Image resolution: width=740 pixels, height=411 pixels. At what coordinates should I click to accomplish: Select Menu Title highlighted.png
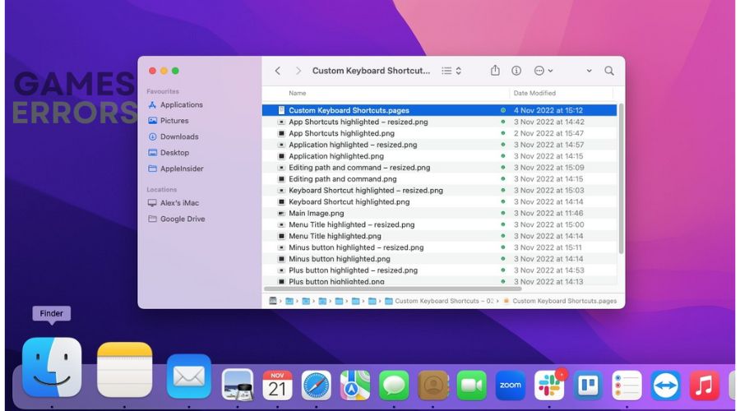point(439,236)
